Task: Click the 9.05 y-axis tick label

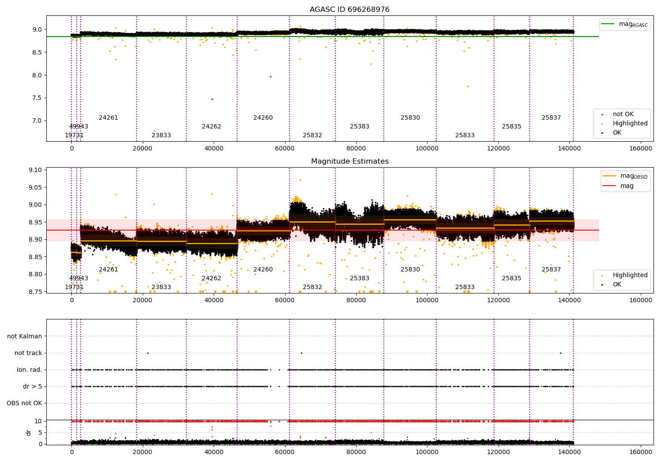Action: point(35,187)
